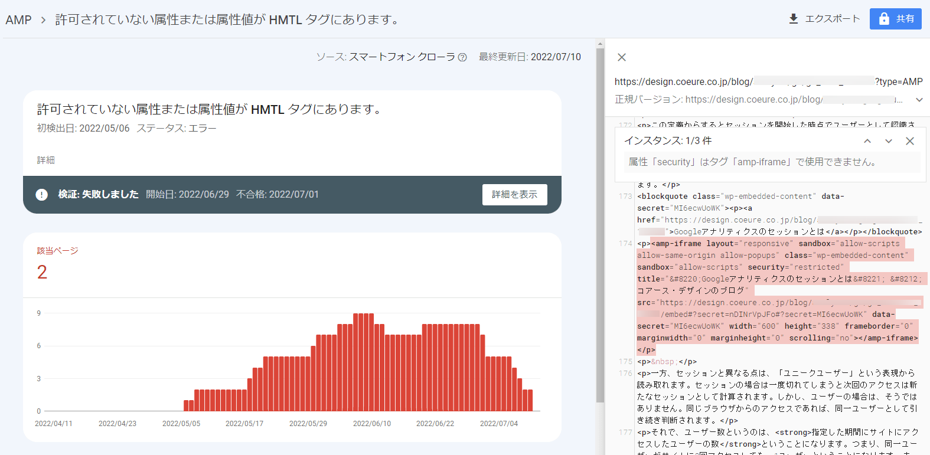
Task: Open help icon beside スマートフォン クローラ
Action: (462, 57)
